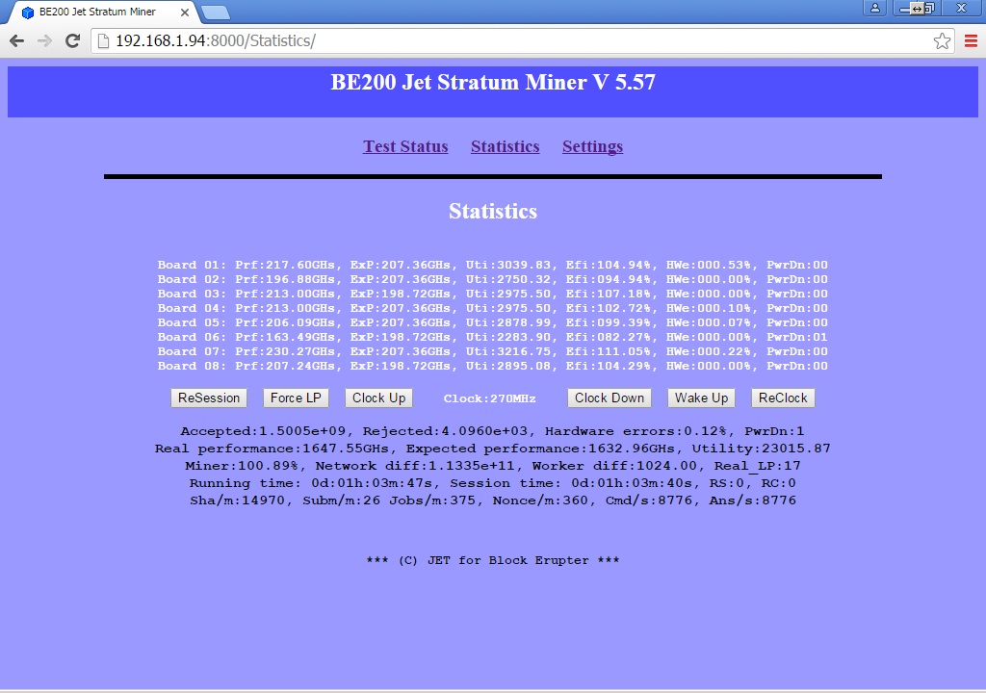Click the Running time line

(x=492, y=483)
